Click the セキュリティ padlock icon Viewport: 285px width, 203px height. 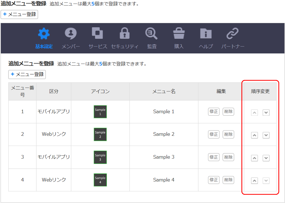[124, 34]
